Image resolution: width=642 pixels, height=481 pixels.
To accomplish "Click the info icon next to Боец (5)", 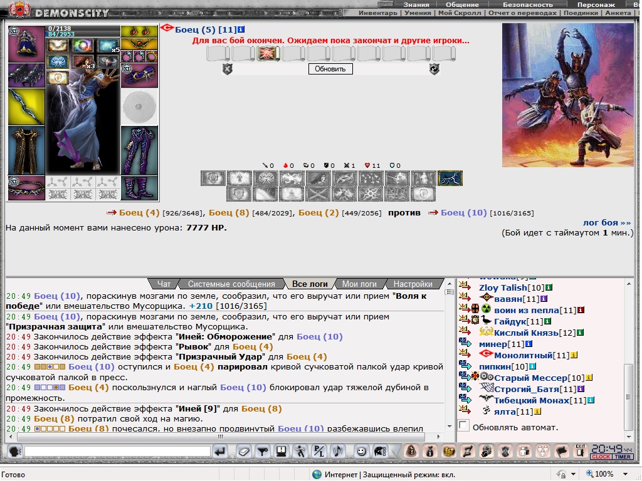I will 241,29.
